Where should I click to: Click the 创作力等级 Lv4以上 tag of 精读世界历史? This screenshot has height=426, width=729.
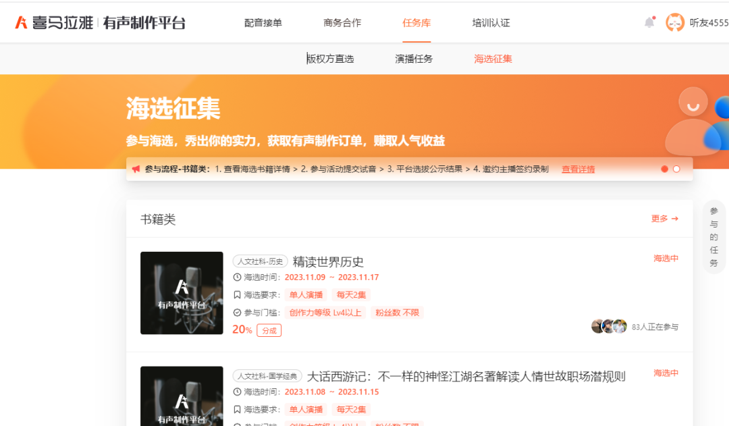tap(325, 313)
